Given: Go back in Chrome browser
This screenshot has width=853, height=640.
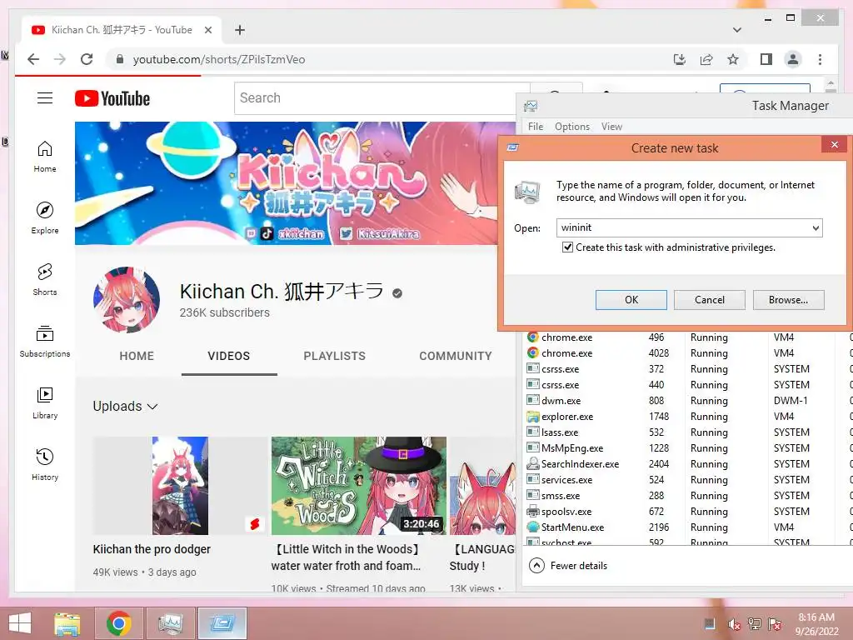Looking at the screenshot, I should click(x=33, y=59).
